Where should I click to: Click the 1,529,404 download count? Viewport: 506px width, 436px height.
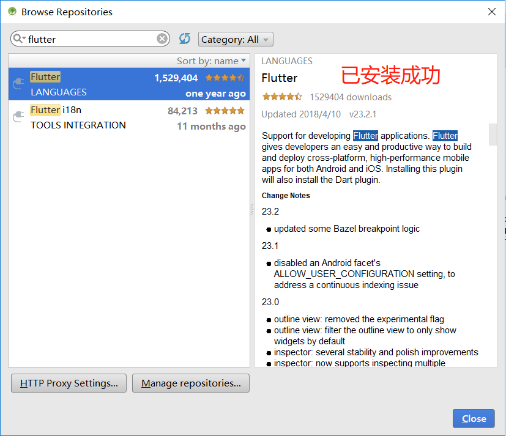(176, 78)
